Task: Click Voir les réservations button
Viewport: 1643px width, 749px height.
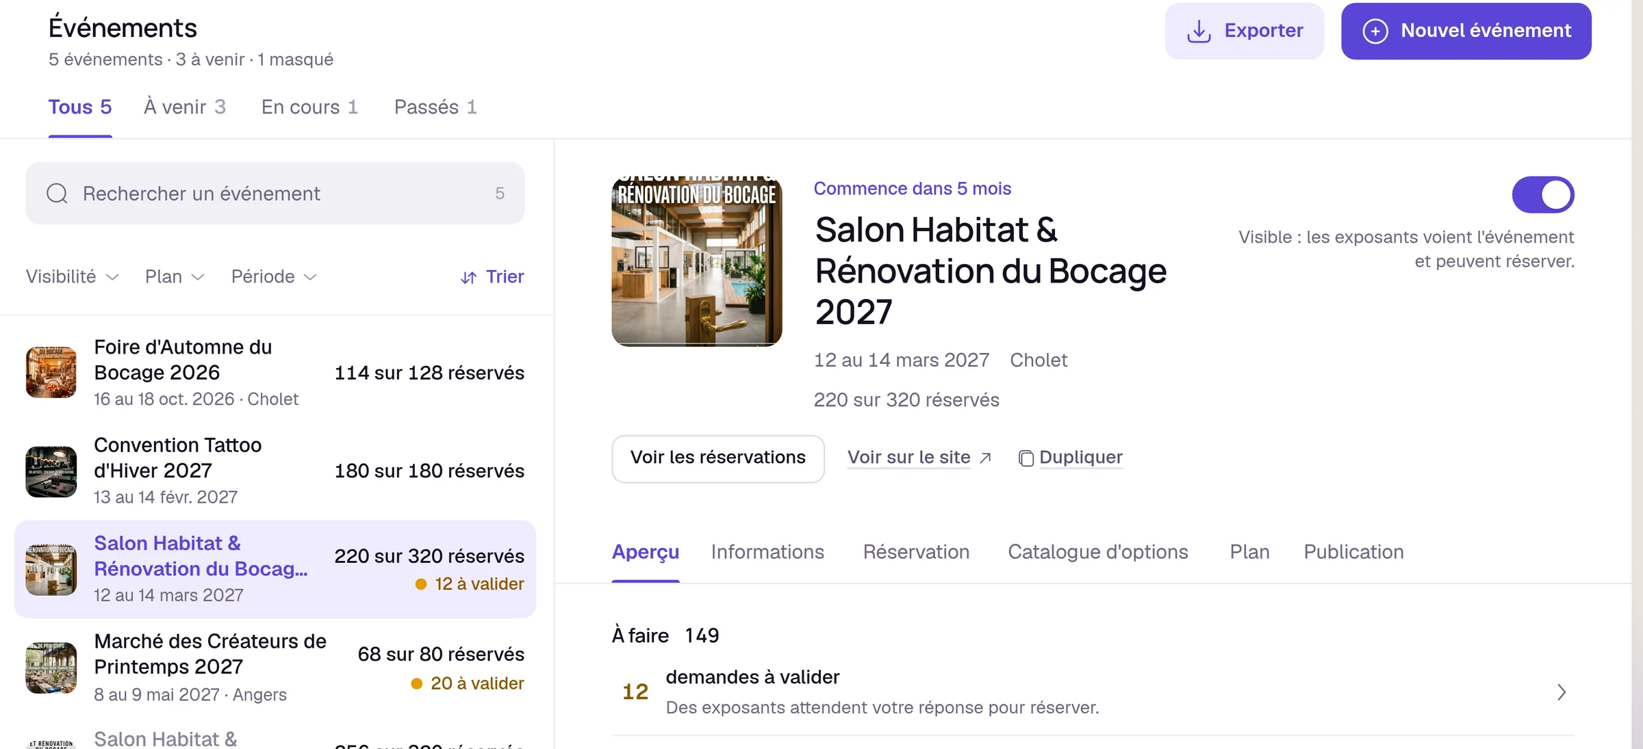Action: pyautogui.click(x=718, y=458)
